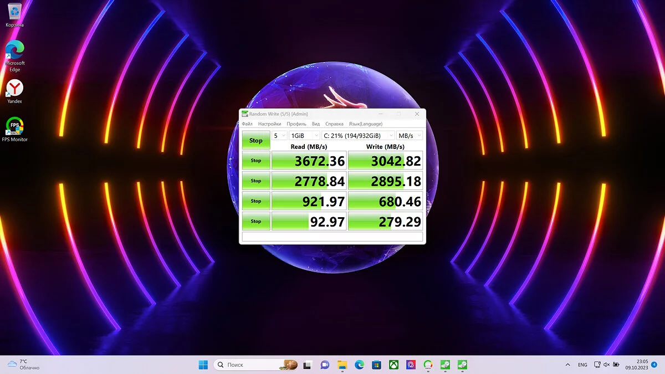Click the Task View taskbar icon
665x374 pixels.
pyautogui.click(x=308, y=365)
